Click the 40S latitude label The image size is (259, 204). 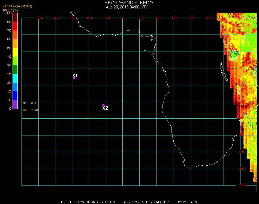(242, 186)
